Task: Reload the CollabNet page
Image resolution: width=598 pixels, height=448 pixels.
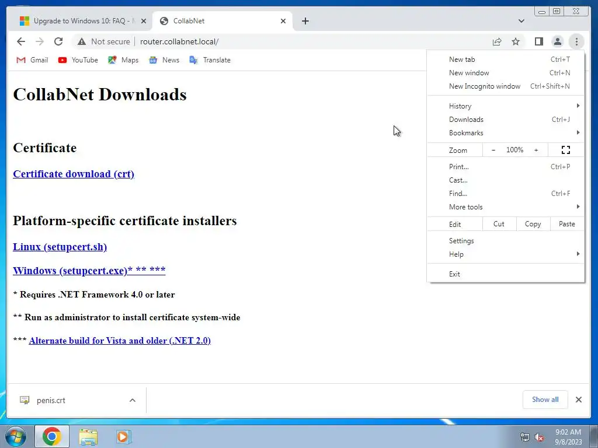Action: click(58, 41)
